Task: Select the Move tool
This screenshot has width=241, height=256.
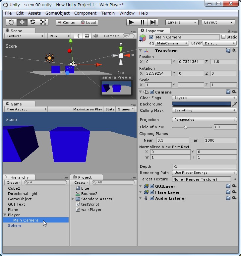Action: (x=22, y=22)
